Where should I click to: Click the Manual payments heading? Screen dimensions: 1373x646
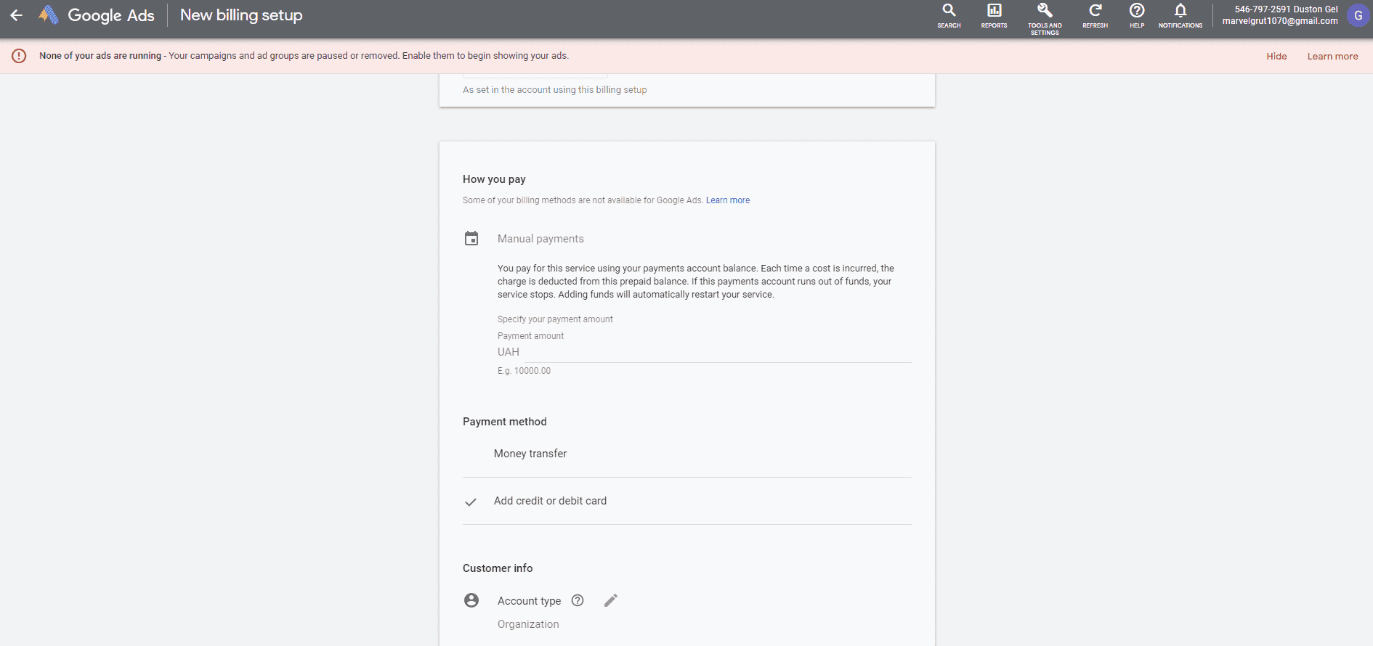pos(540,239)
